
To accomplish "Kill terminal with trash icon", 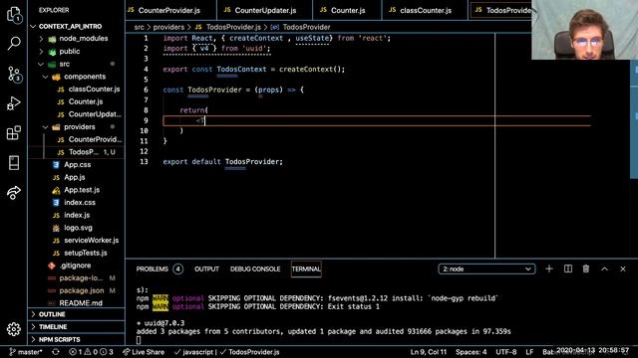I will pos(586,268).
